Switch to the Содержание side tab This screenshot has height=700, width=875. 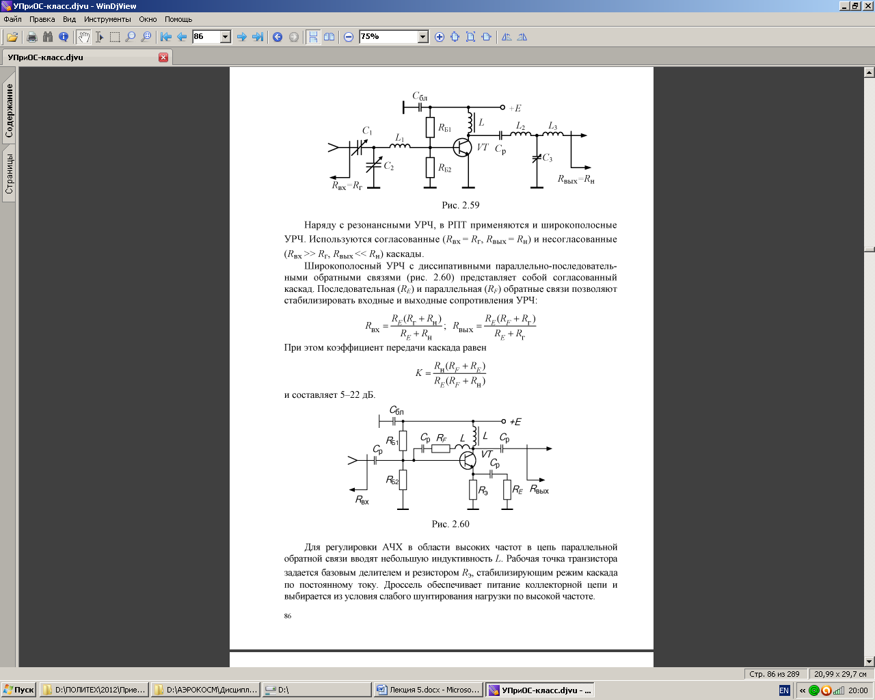point(9,111)
